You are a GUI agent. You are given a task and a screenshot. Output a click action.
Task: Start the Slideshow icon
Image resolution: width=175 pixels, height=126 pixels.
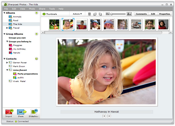(34, 112)
